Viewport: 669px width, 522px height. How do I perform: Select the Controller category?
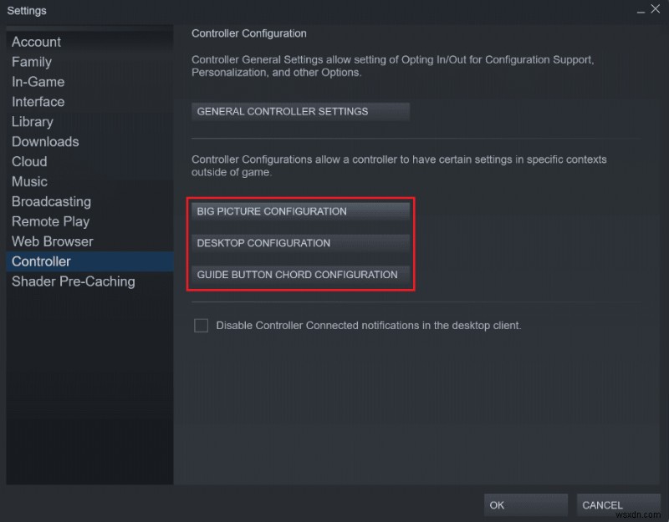pos(89,261)
